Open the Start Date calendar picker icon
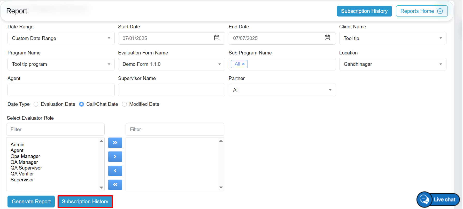Viewport: 463px width, 209px height. click(217, 38)
